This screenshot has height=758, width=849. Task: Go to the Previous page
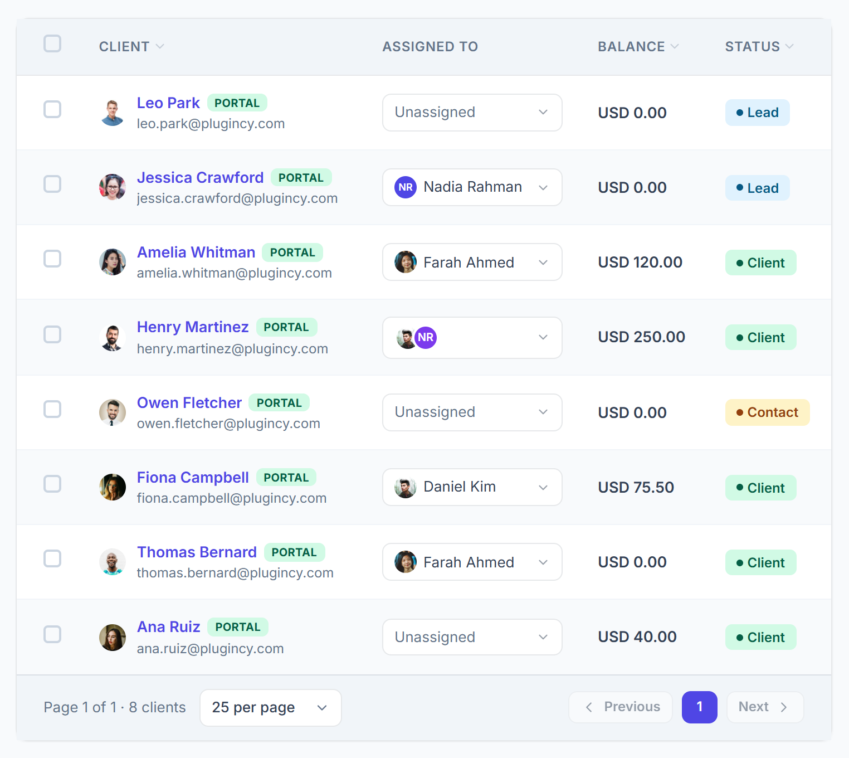[621, 707]
